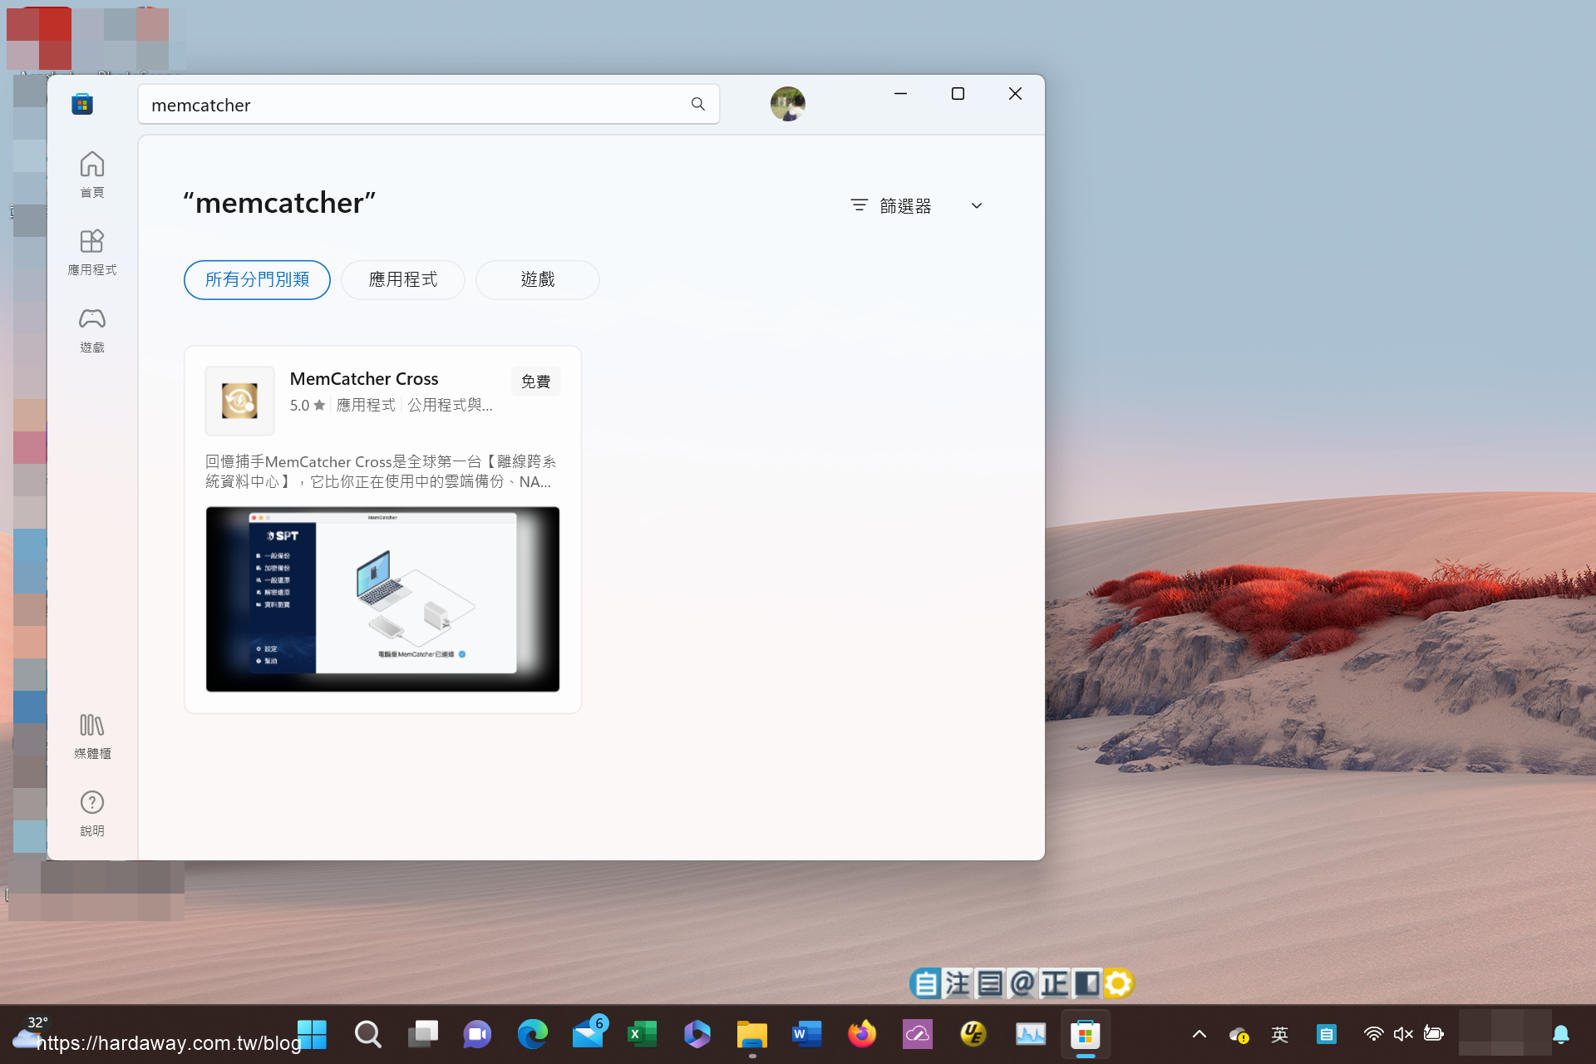Image resolution: width=1596 pixels, height=1064 pixels.
Task: Open Task View on the taskbar
Action: [422, 1034]
